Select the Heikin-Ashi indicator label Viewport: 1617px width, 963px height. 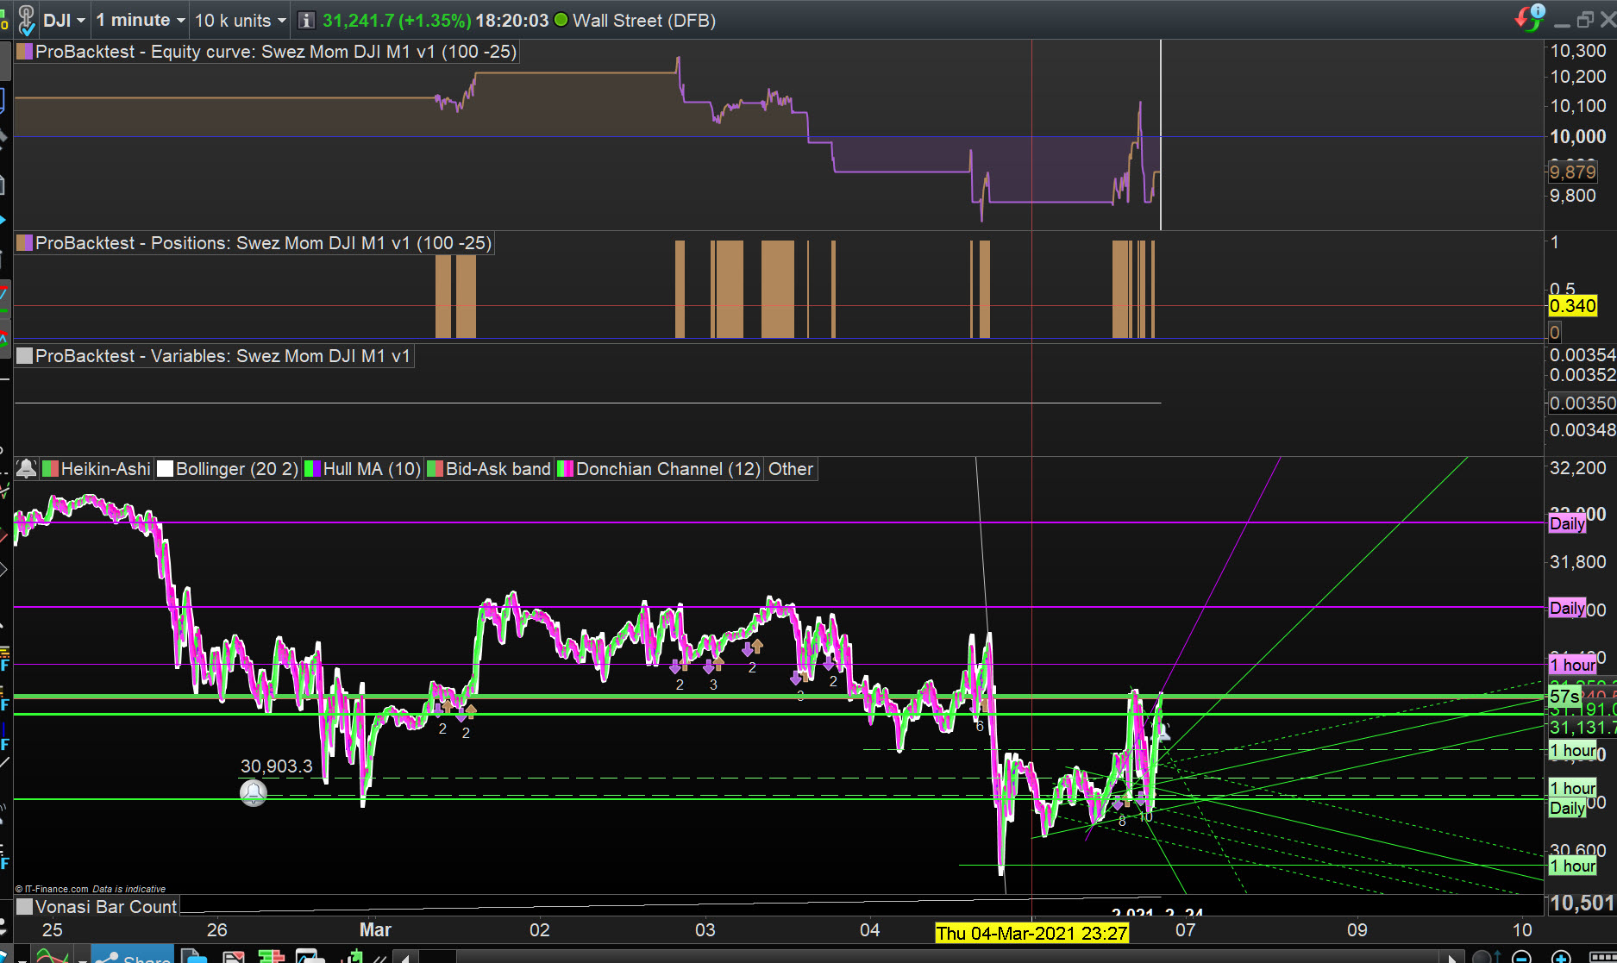(105, 469)
